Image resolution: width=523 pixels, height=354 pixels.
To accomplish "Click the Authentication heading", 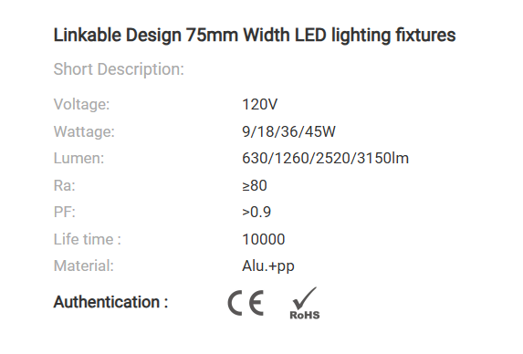I will [110, 302].
